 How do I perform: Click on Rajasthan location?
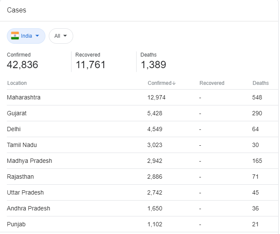click(x=21, y=177)
